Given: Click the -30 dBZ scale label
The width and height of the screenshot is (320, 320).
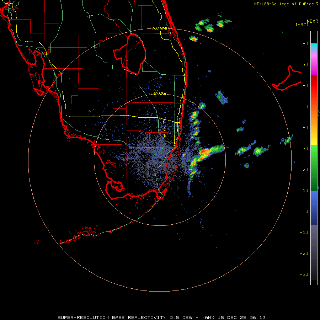Looking at the screenshot, I should 304,274.
